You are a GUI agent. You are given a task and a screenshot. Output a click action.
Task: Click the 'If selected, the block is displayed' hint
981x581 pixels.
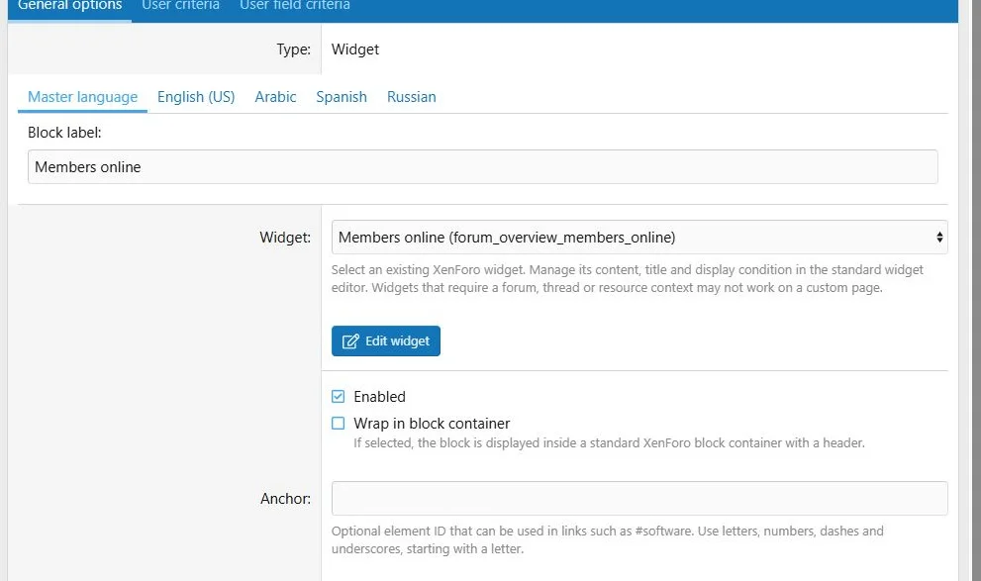(x=610, y=442)
